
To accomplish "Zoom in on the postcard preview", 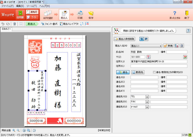I will (14, 130).
